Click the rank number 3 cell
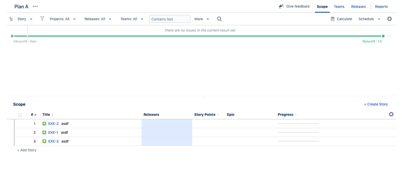The image size is (403, 169). click(35, 141)
